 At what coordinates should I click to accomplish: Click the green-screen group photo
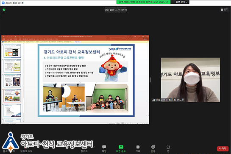[x=107, y=98]
